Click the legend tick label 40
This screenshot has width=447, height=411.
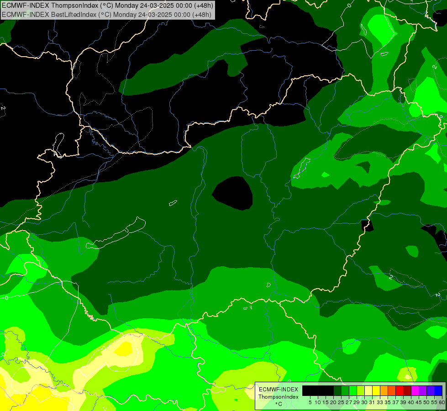[x=411, y=402]
